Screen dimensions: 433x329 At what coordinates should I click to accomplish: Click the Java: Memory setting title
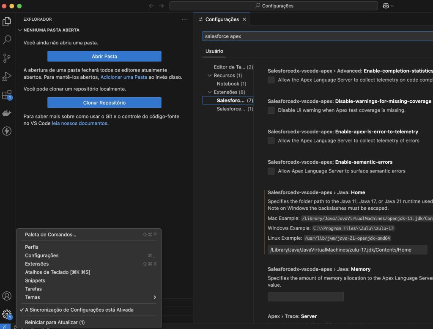click(319, 269)
